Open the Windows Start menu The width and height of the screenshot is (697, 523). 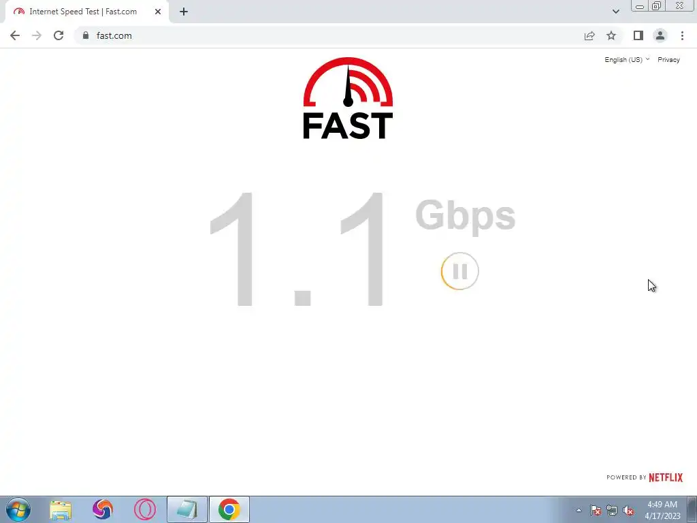18,509
